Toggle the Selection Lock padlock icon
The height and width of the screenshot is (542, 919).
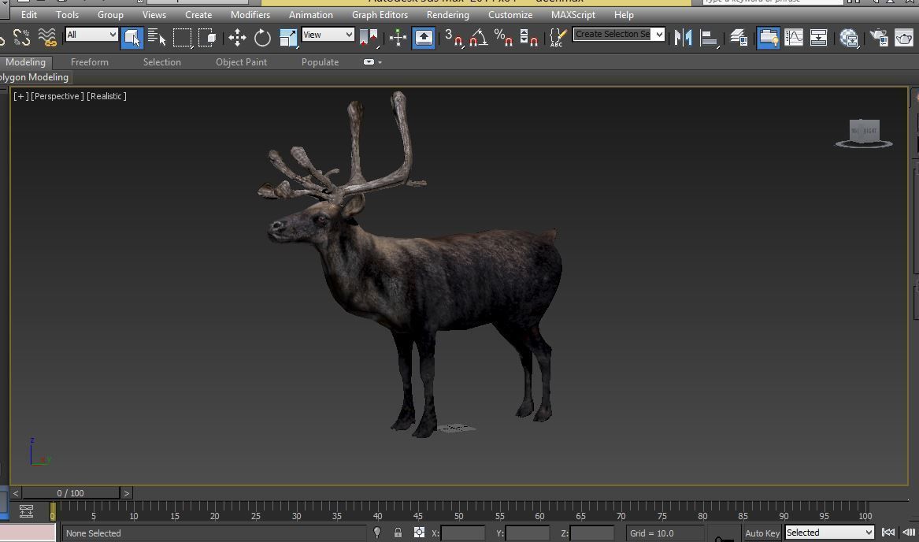[x=398, y=533]
